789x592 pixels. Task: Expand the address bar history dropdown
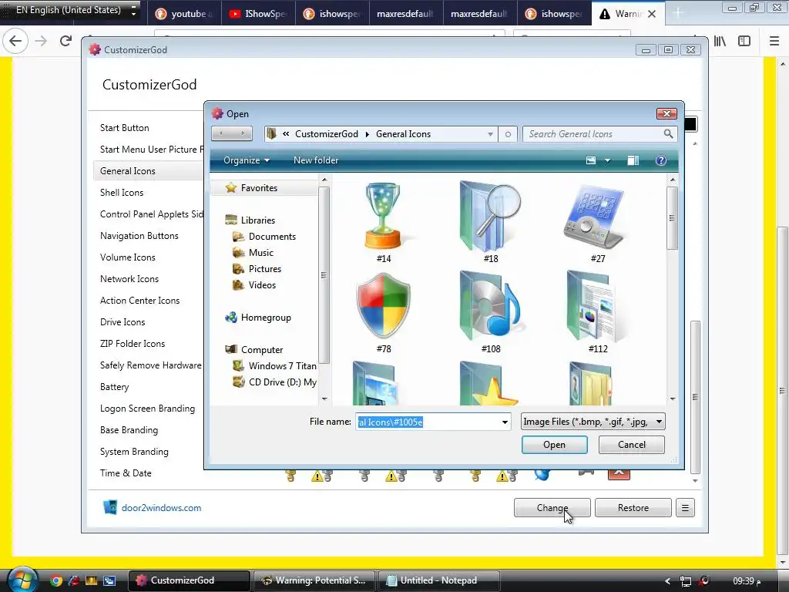[x=490, y=134]
